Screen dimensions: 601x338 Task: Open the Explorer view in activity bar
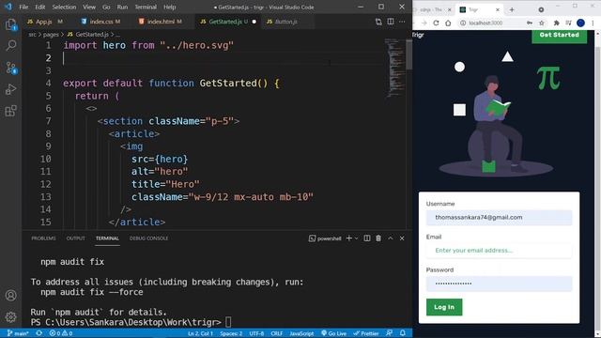coord(10,25)
